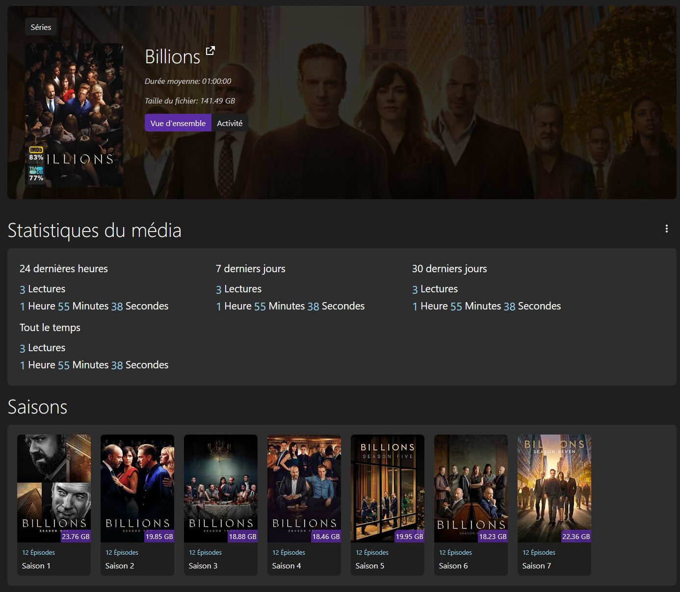Click the Saison 1 title link
Viewport: 680px width, 592px height.
[x=36, y=566]
